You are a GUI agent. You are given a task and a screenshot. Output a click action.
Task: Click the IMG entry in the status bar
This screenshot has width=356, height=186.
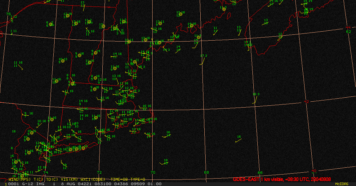click(x=40, y=184)
